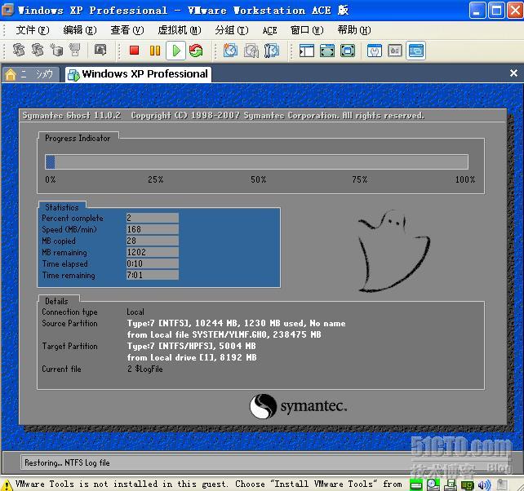The height and width of the screenshot is (491, 524).
Task: Minimize the VMware Workstation window
Action: tap(477, 11)
